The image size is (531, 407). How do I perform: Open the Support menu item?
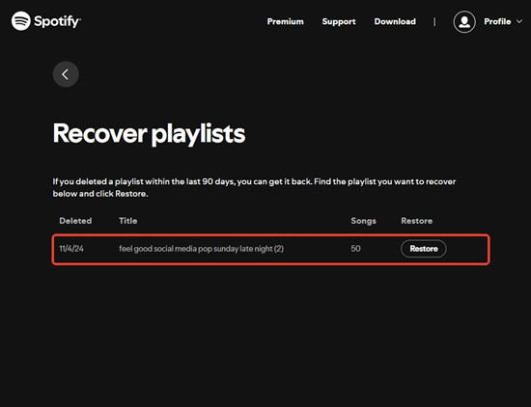coord(339,21)
